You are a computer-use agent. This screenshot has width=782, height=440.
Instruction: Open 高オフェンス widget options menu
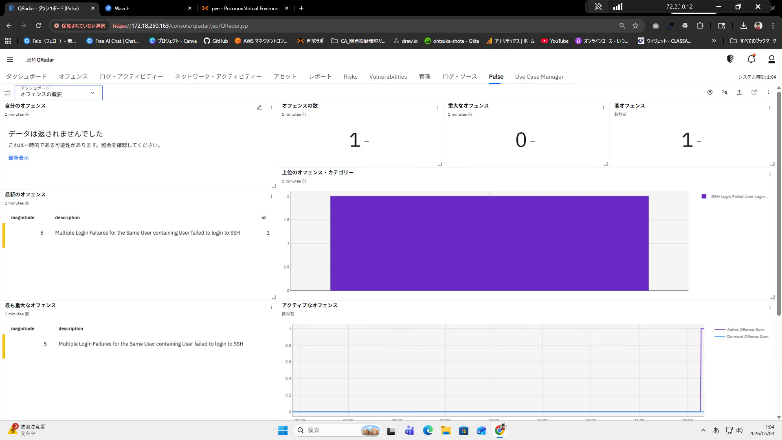coord(769,108)
